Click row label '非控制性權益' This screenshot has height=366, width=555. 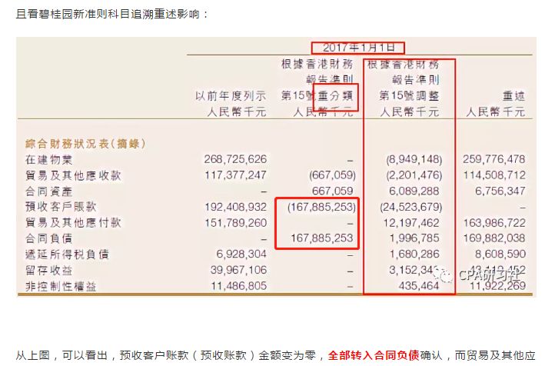(61, 286)
